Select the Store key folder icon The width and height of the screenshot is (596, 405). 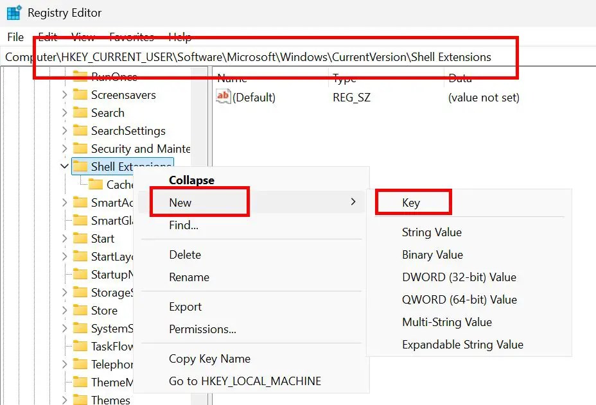[80, 310]
